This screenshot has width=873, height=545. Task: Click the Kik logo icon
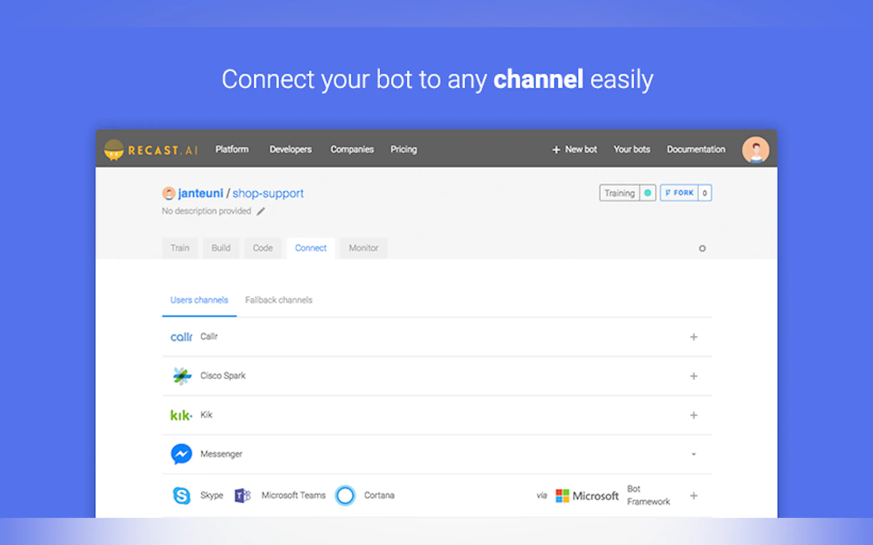pos(181,415)
